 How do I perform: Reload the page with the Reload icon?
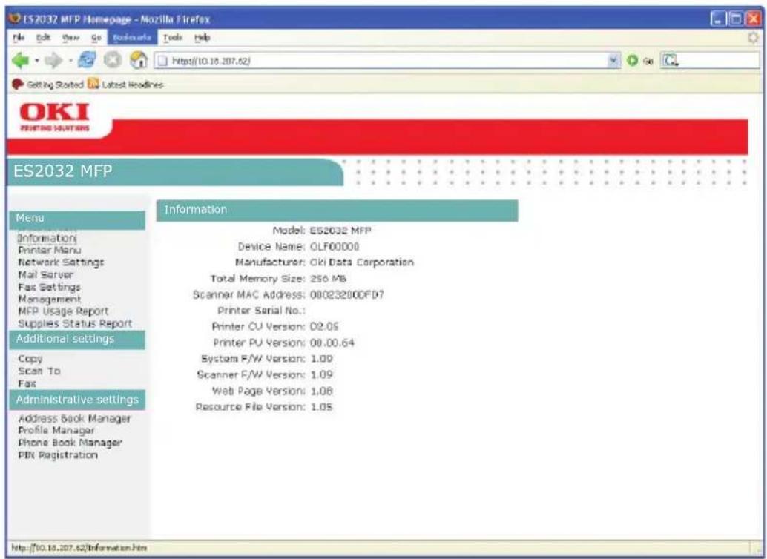click(87, 61)
